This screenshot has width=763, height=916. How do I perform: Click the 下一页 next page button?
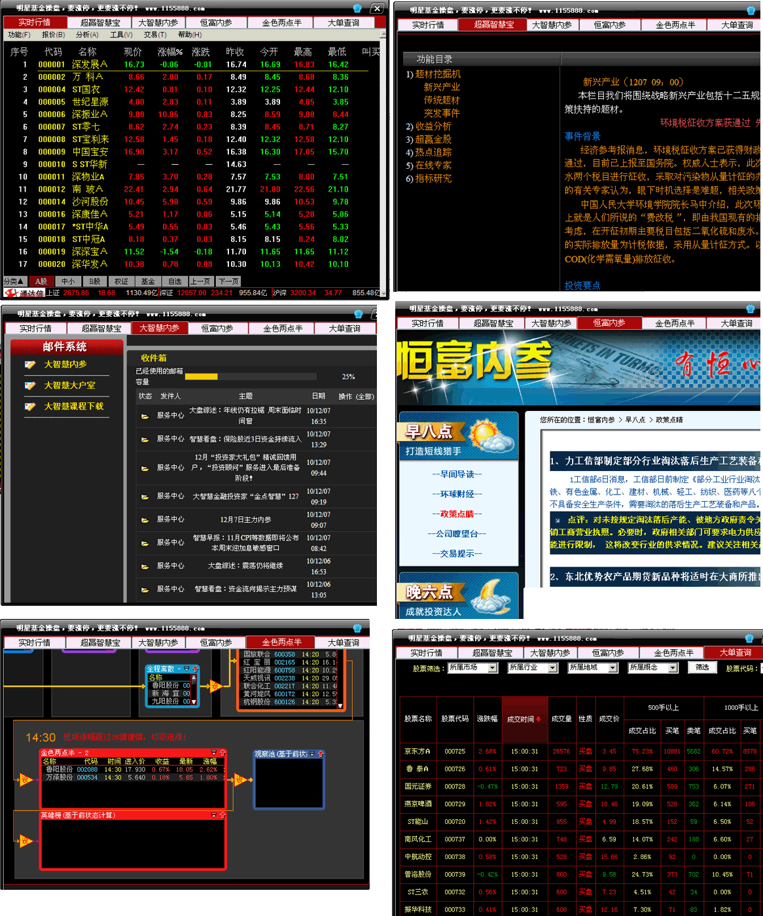tap(228, 281)
